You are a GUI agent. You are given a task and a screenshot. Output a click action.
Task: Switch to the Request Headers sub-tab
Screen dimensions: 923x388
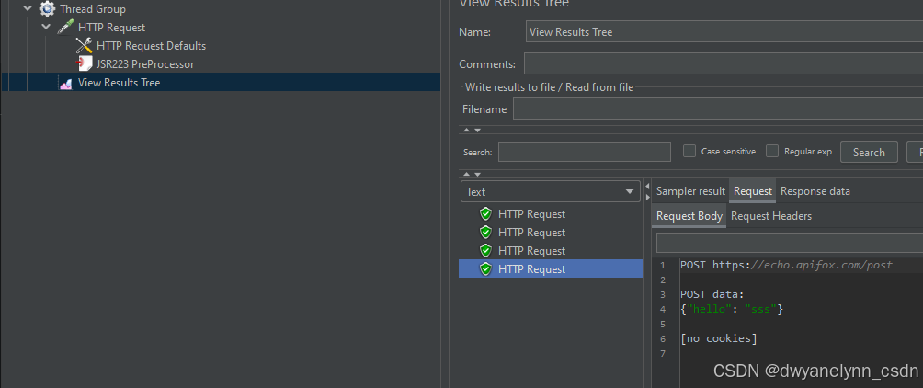[771, 216]
